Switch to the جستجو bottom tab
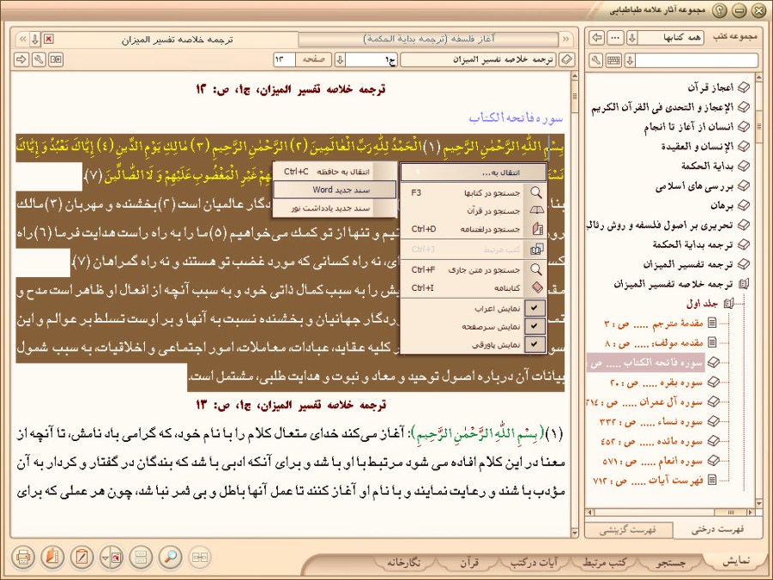 tap(670, 562)
